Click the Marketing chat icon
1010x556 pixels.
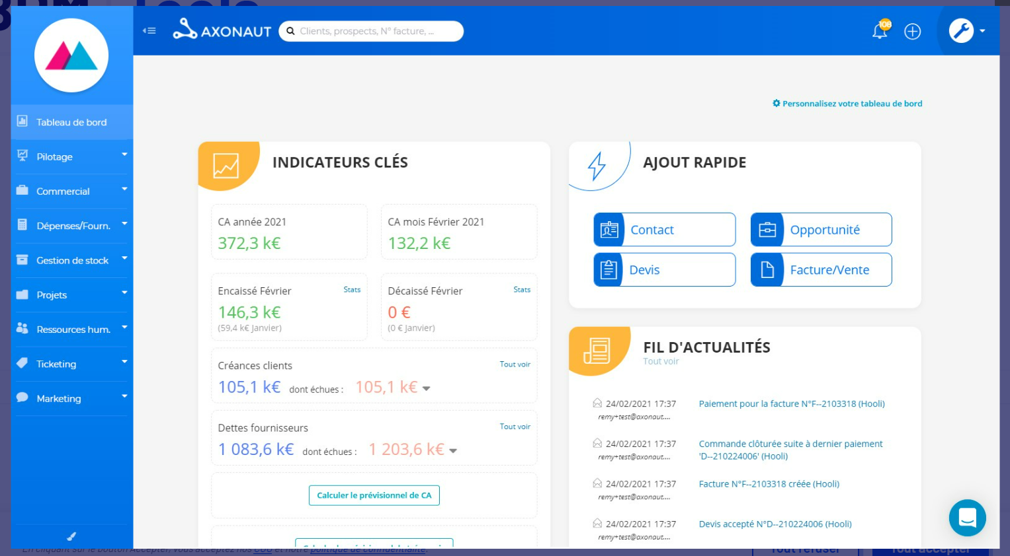pos(22,398)
